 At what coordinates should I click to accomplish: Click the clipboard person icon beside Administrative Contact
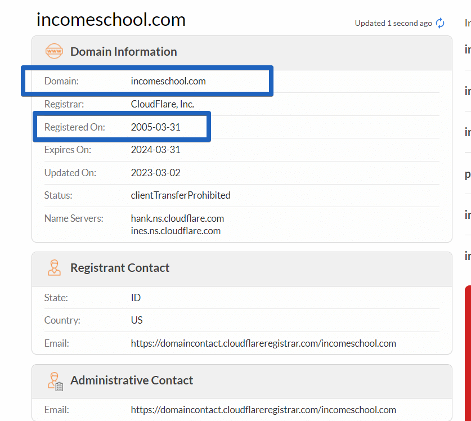coord(55,382)
